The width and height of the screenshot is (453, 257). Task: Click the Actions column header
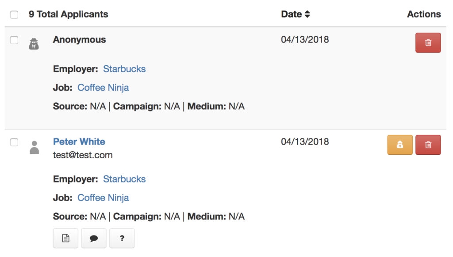[x=424, y=14]
